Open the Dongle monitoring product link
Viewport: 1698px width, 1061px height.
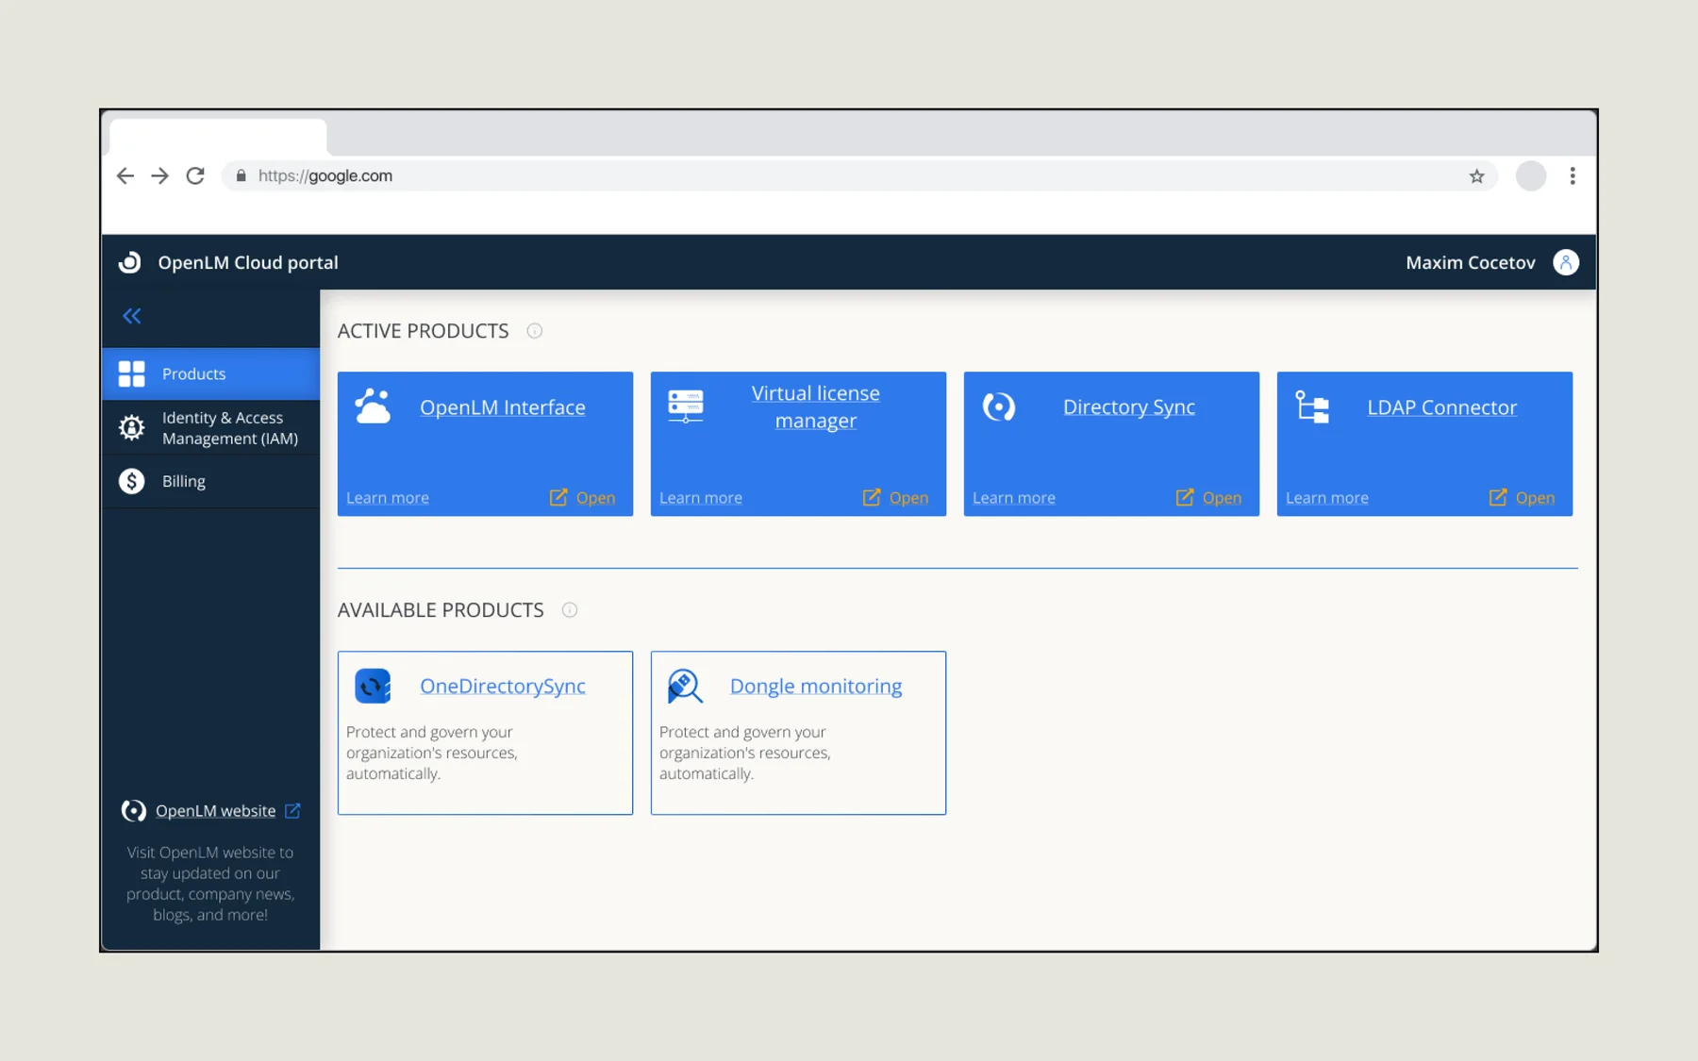point(816,687)
